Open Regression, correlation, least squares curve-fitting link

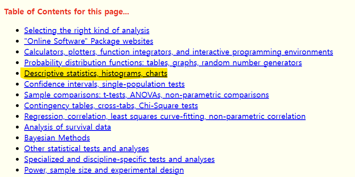(165, 117)
